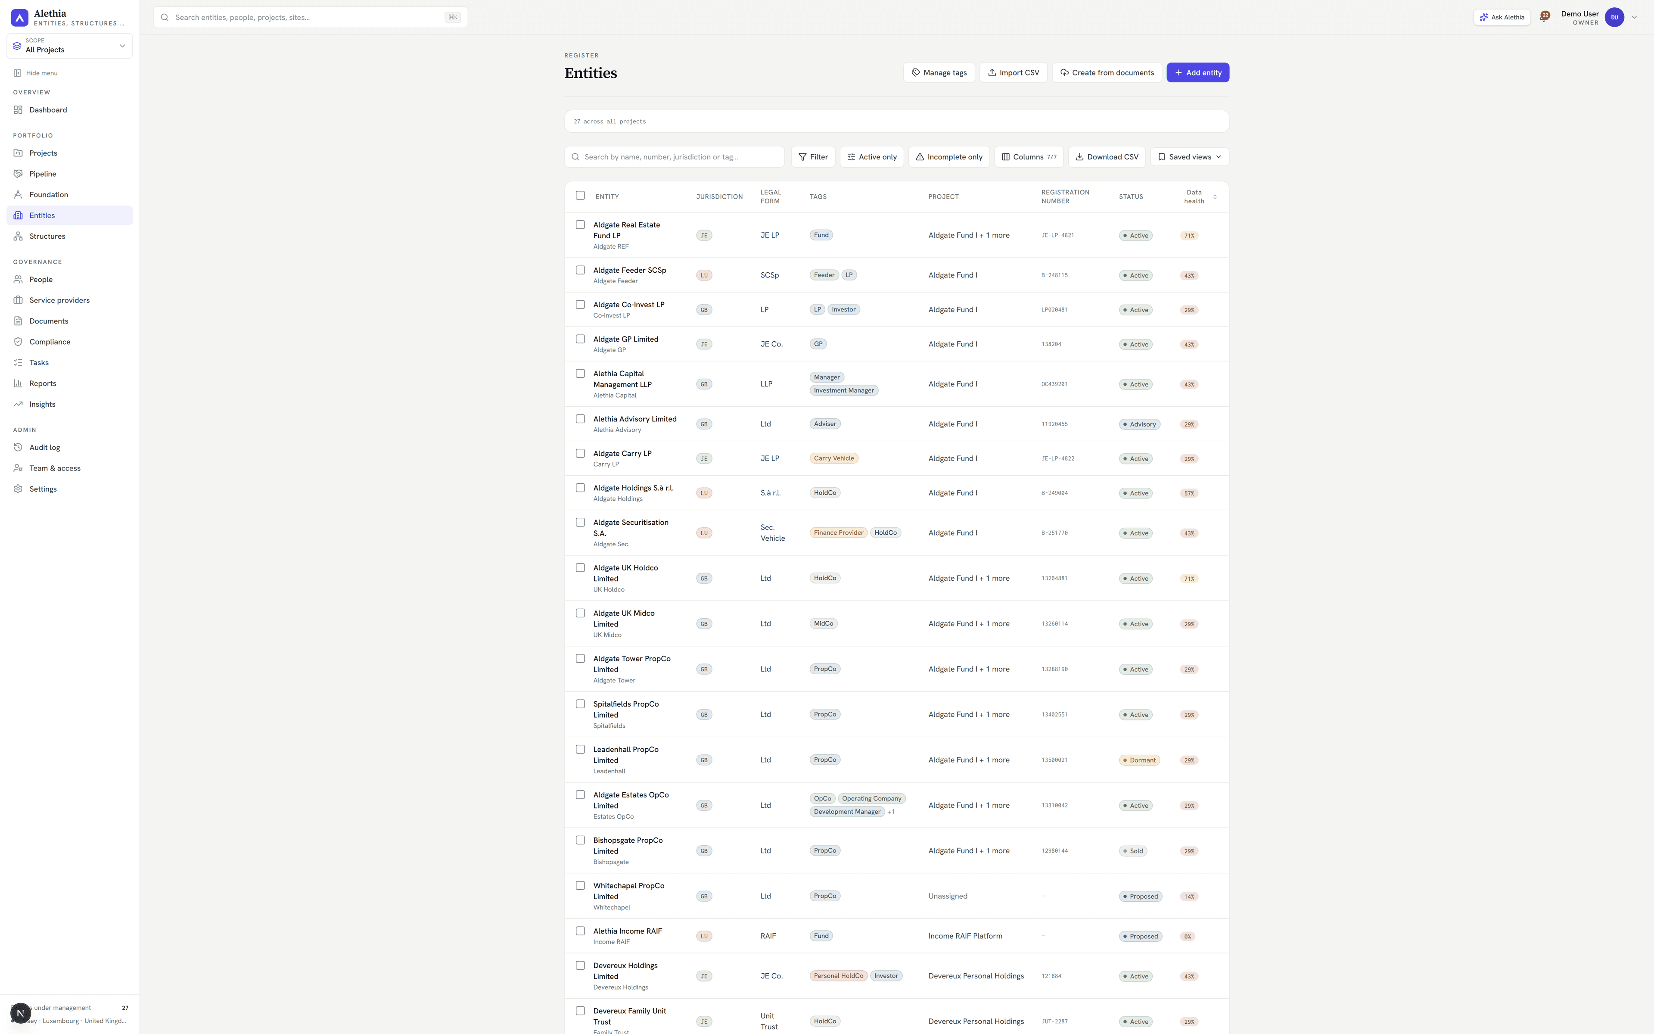Go to Dashboard in sidebar
The width and height of the screenshot is (1654, 1034).
point(70,110)
